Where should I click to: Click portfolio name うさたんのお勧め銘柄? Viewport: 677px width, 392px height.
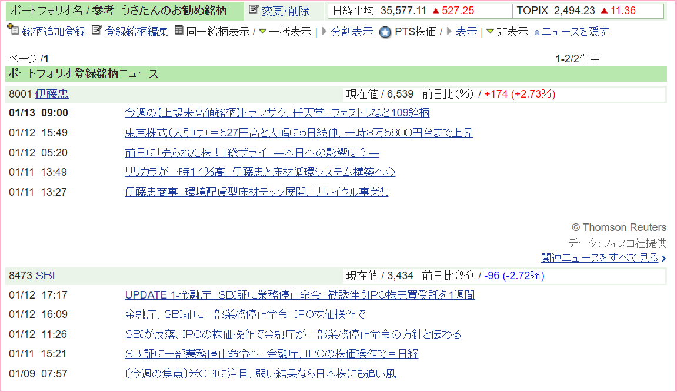click(x=174, y=11)
